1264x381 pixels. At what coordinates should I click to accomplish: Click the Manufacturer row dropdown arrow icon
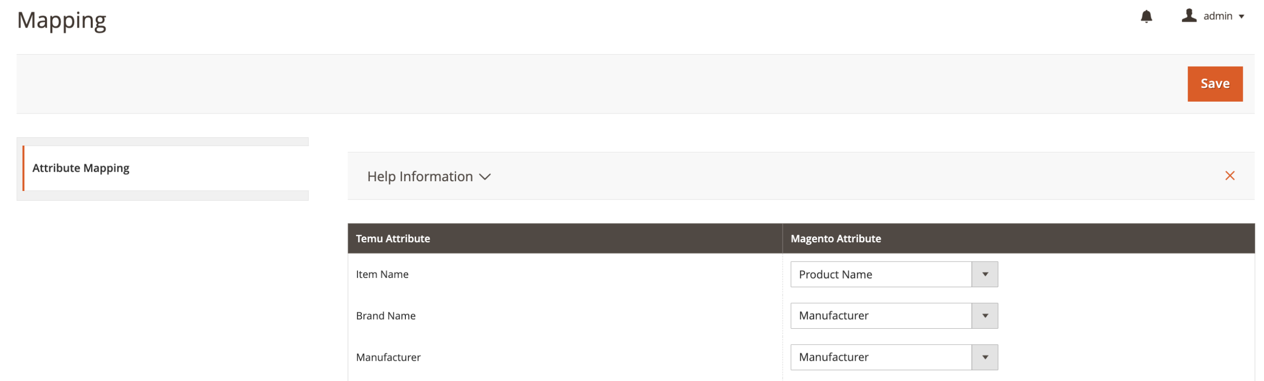pos(985,357)
